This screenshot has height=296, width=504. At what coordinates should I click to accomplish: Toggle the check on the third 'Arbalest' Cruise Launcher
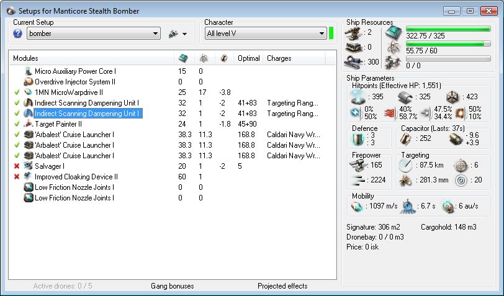coord(17,156)
